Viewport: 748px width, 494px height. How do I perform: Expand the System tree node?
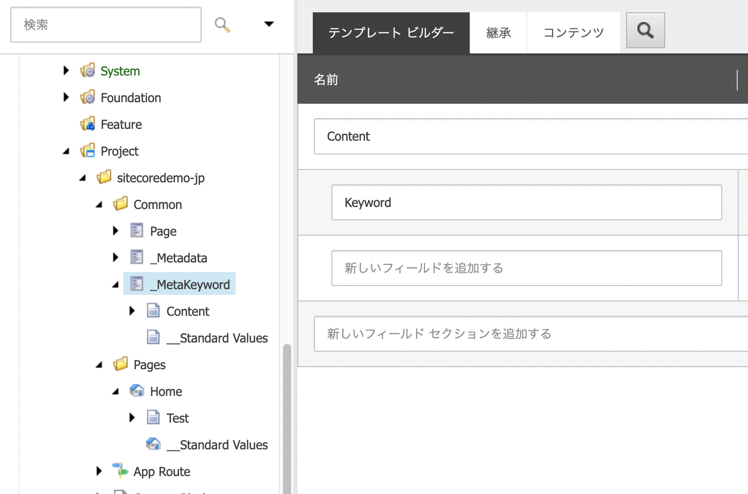point(66,70)
